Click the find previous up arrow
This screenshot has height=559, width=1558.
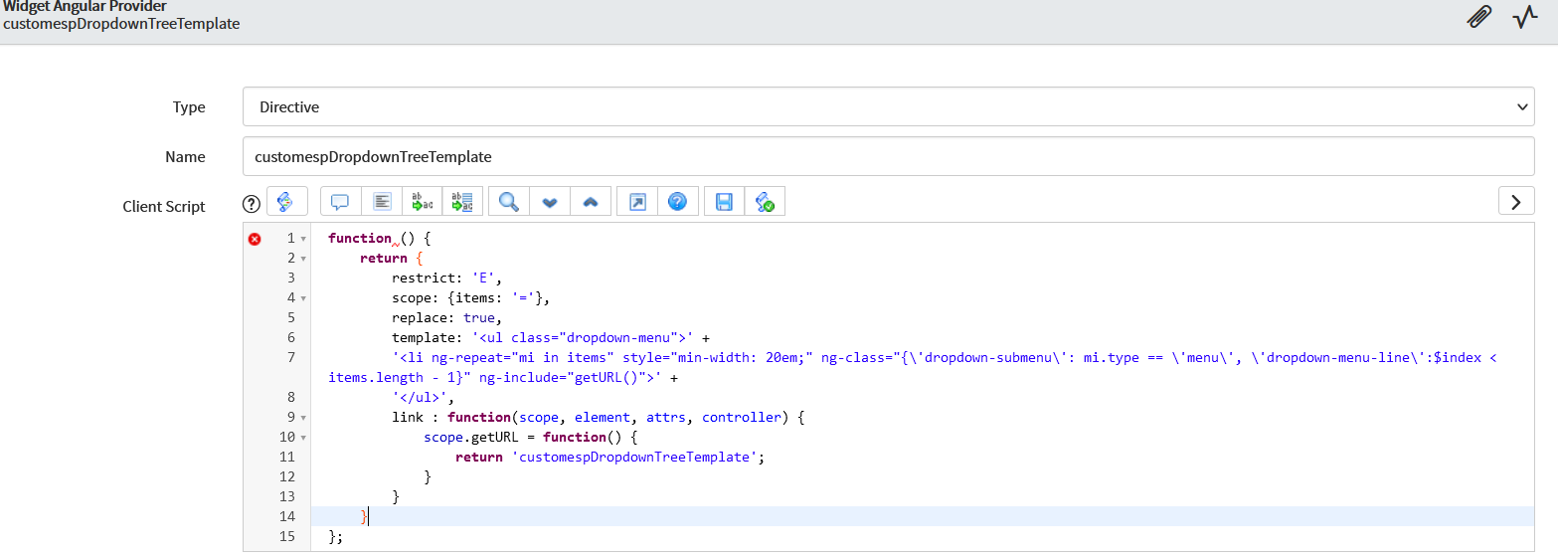point(591,202)
